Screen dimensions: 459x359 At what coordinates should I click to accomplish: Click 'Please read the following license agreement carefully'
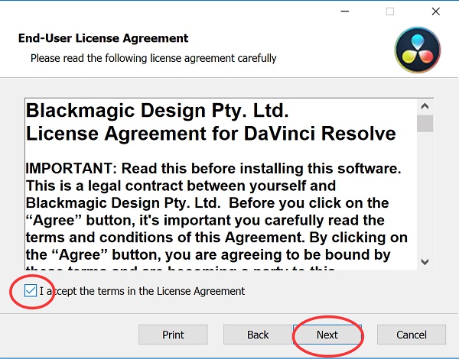(154, 58)
